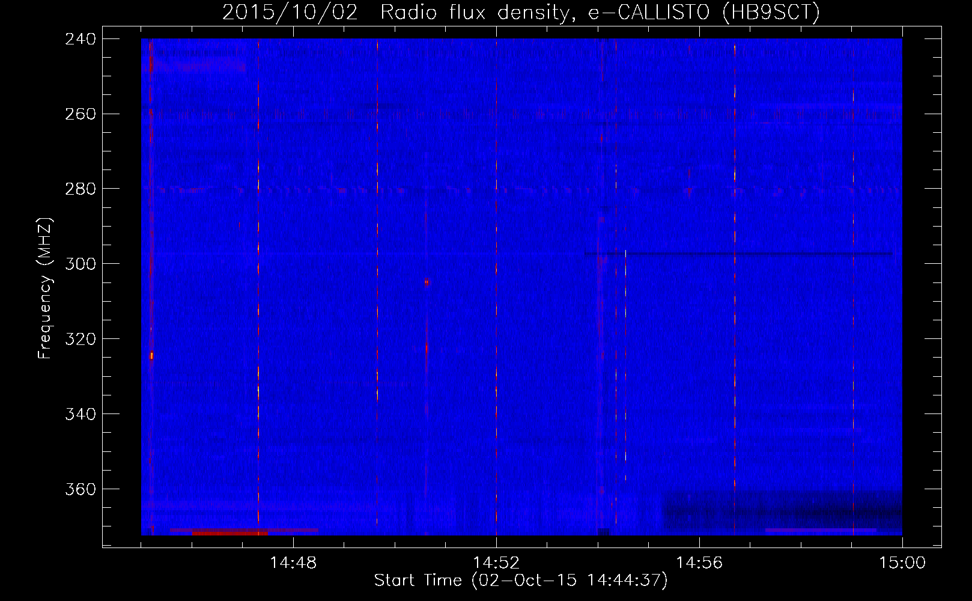Click the 340 frequency tick label
This screenshot has width=972, height=601.
coord(80,415)
